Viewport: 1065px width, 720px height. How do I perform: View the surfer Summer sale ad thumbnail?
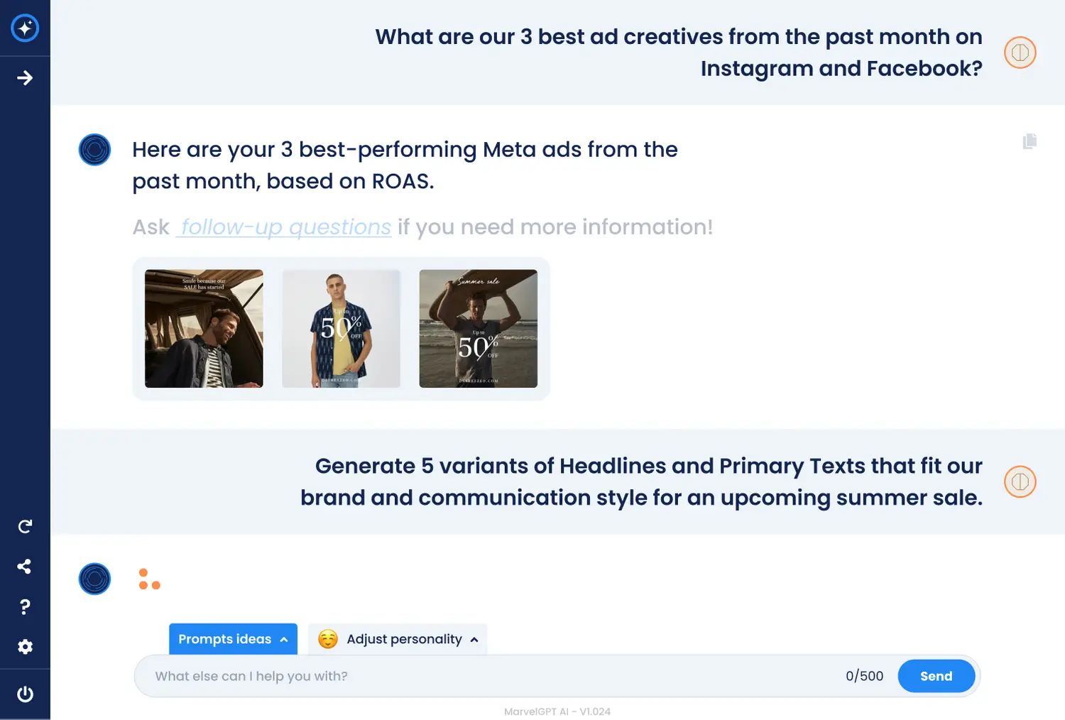[478, 329]
